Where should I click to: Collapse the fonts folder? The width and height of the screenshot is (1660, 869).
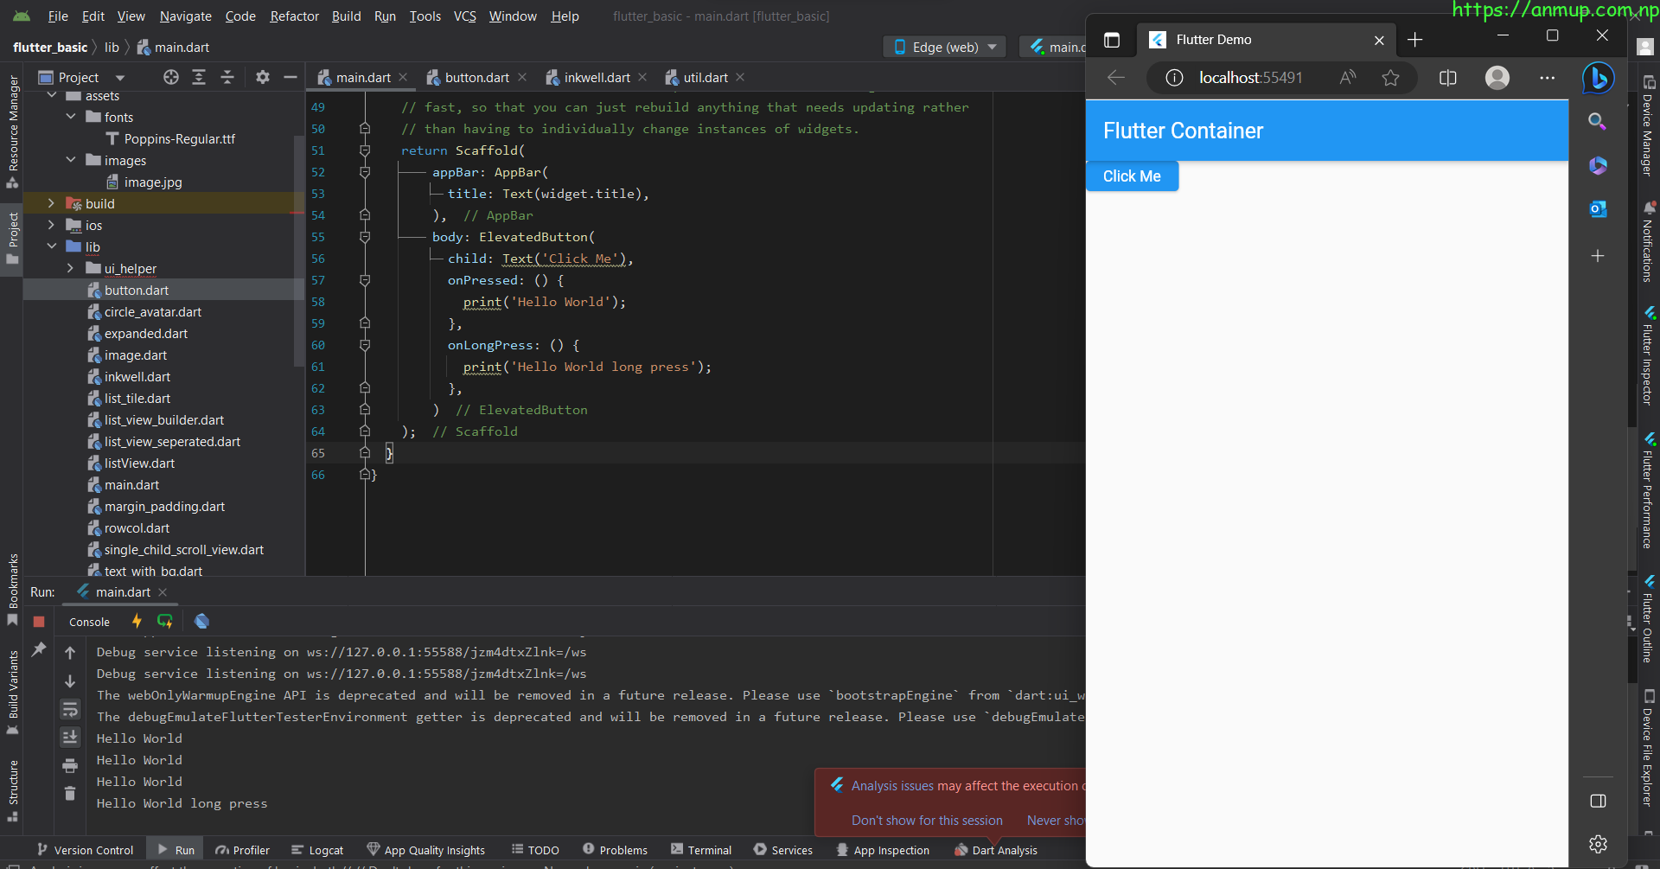click(70, 118)
